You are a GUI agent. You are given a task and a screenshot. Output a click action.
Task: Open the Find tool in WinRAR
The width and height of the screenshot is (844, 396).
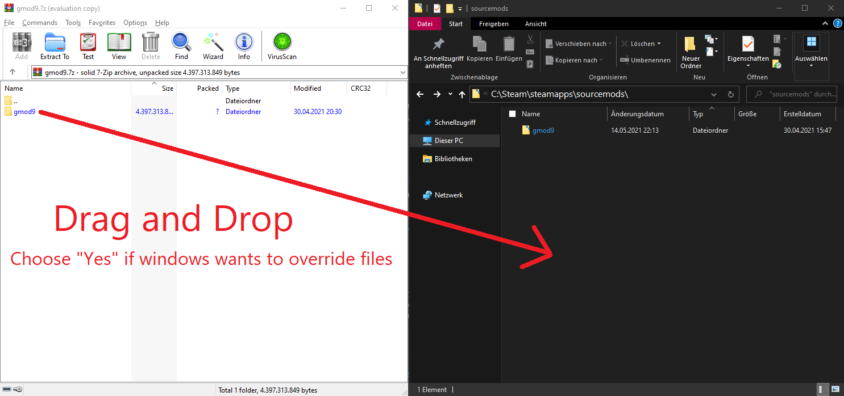[181, 46]
